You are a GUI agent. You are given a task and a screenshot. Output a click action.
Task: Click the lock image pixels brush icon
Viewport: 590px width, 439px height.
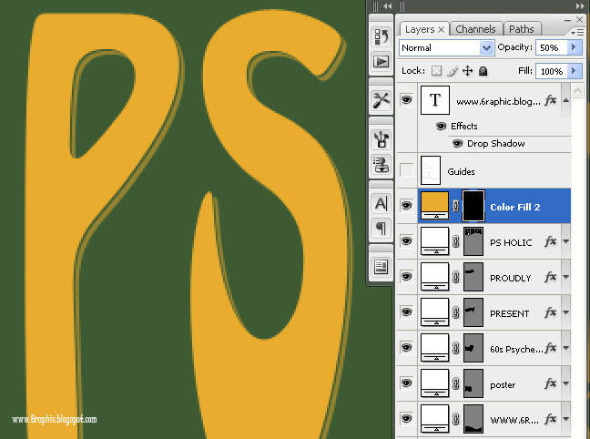453,71
